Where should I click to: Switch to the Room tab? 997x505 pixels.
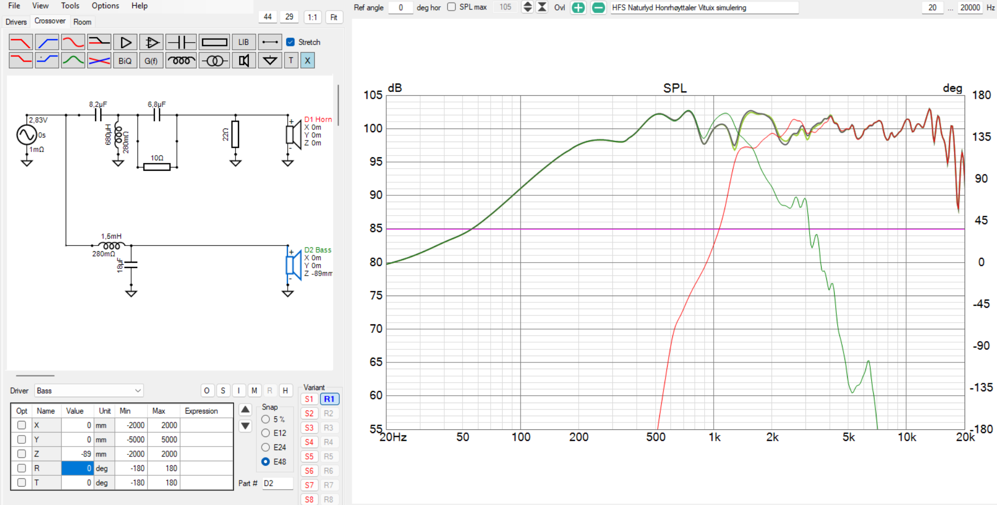[x=82, y=22]
